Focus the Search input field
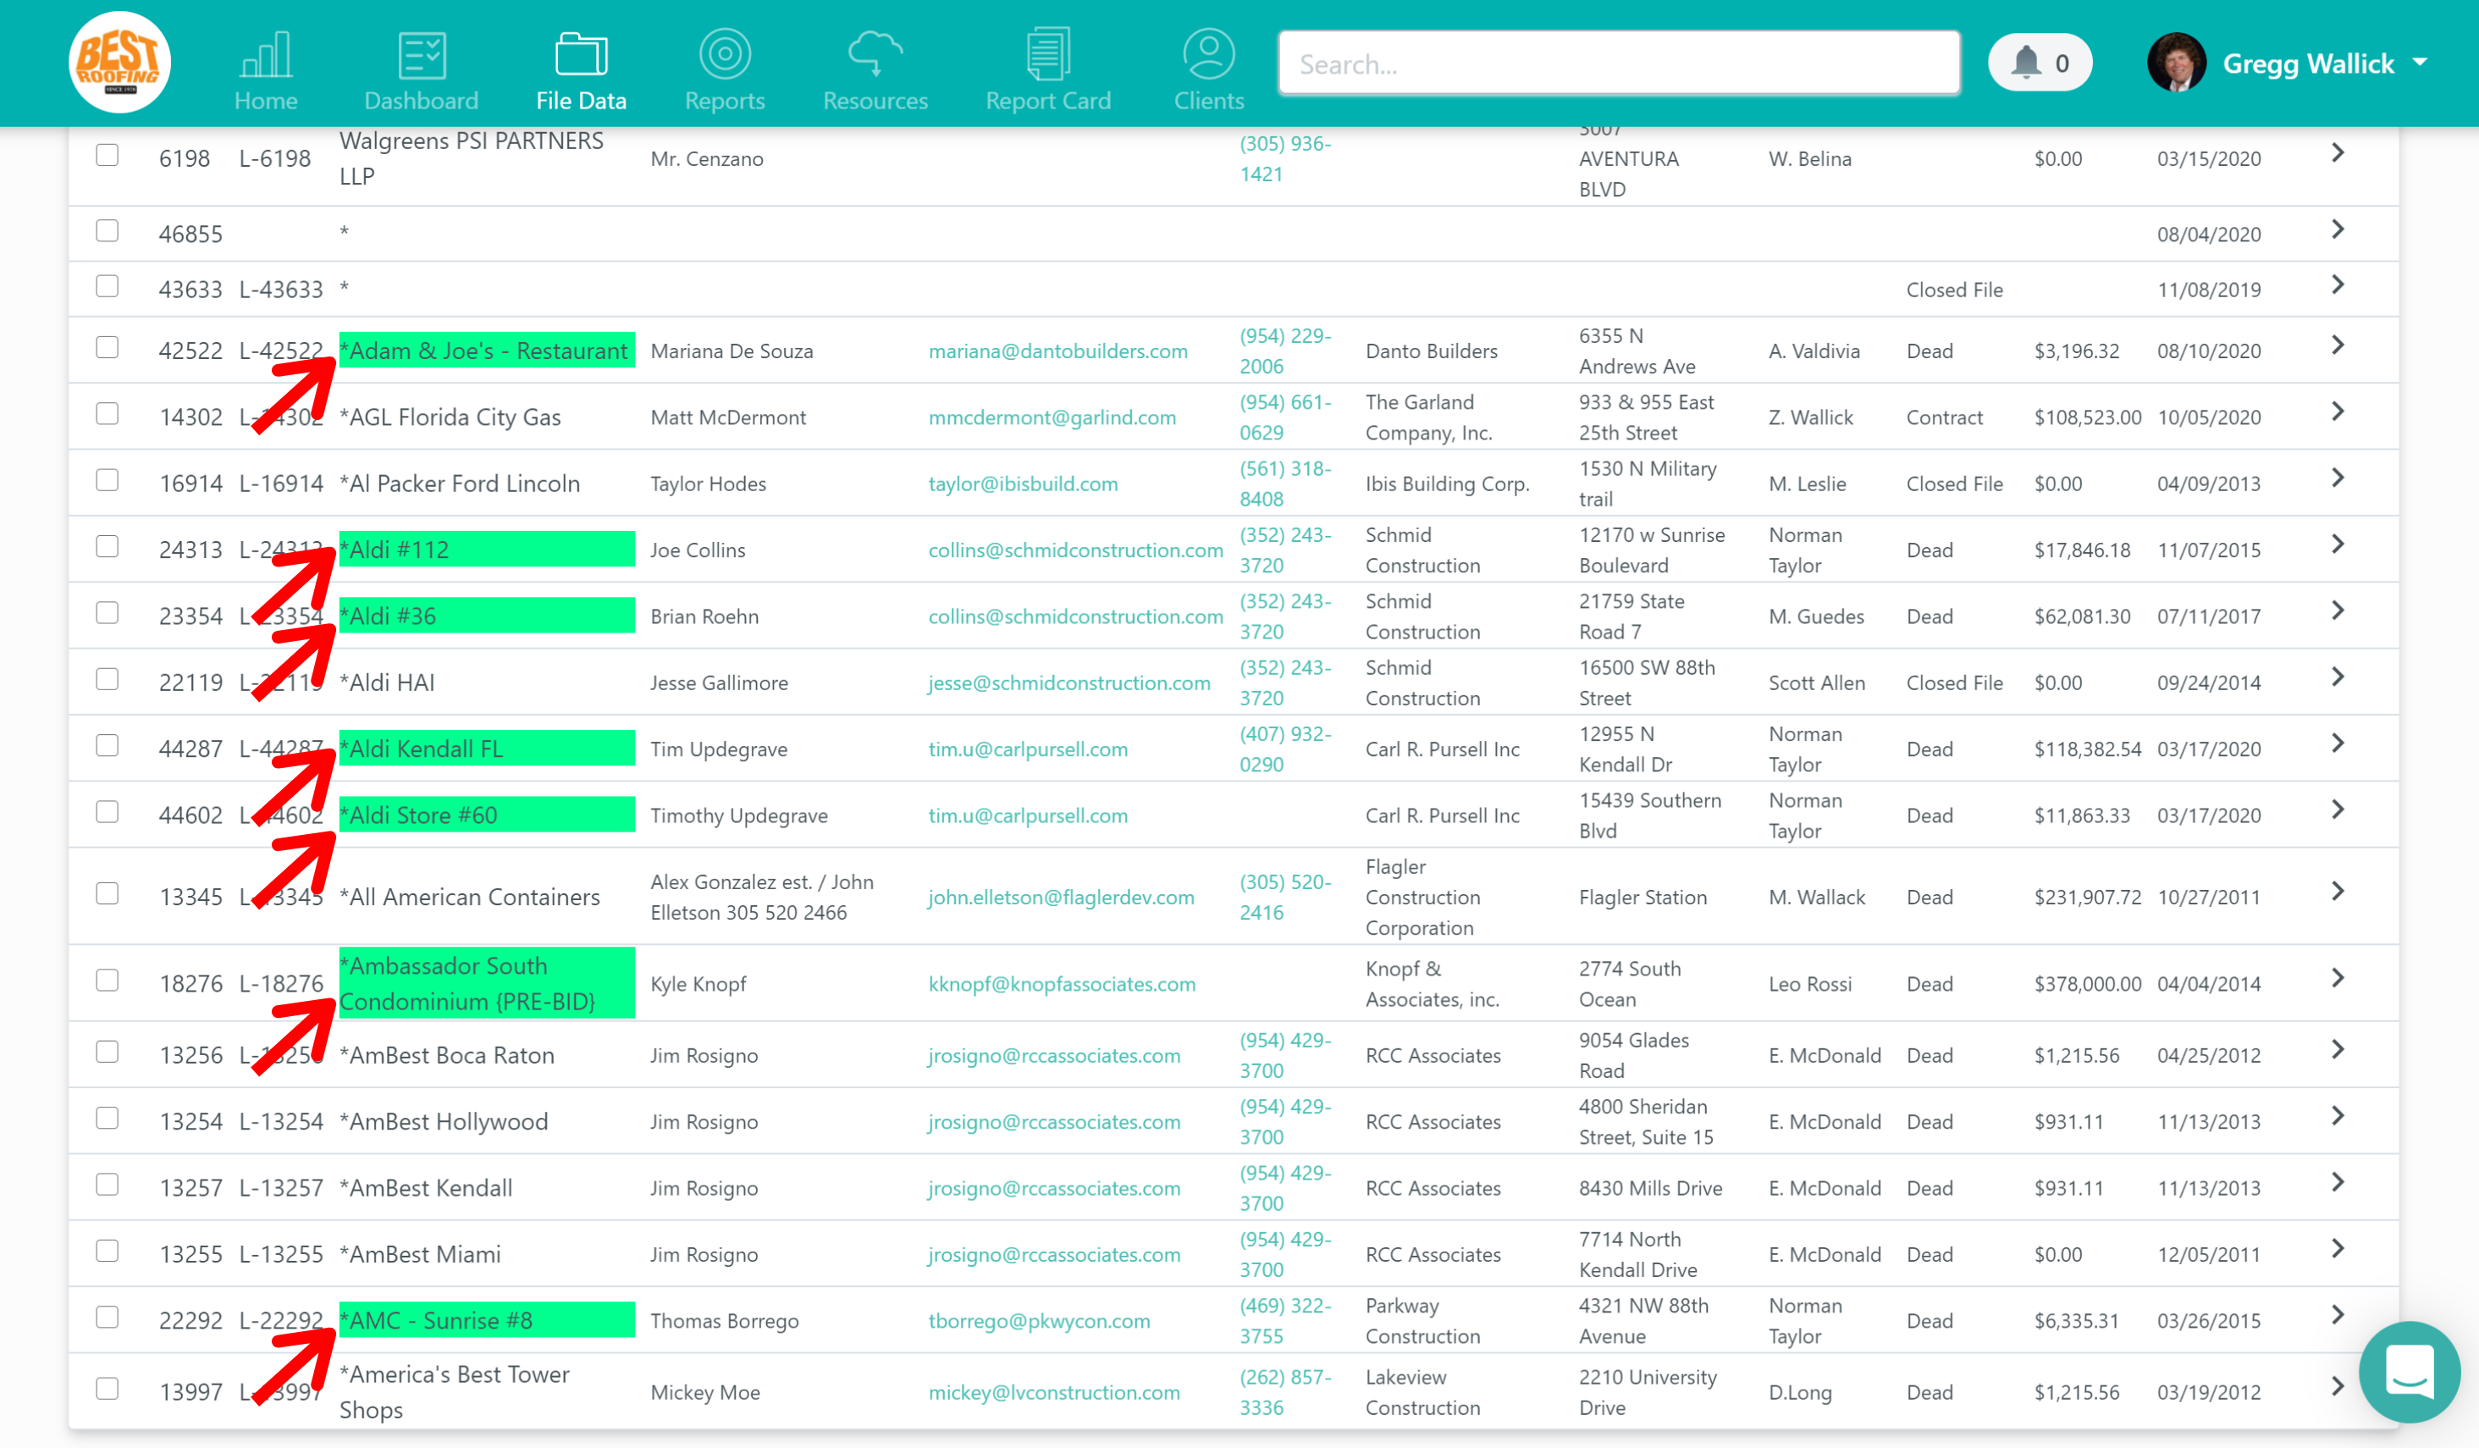Screen dimensions: 2479x1448 point(1618,64)
